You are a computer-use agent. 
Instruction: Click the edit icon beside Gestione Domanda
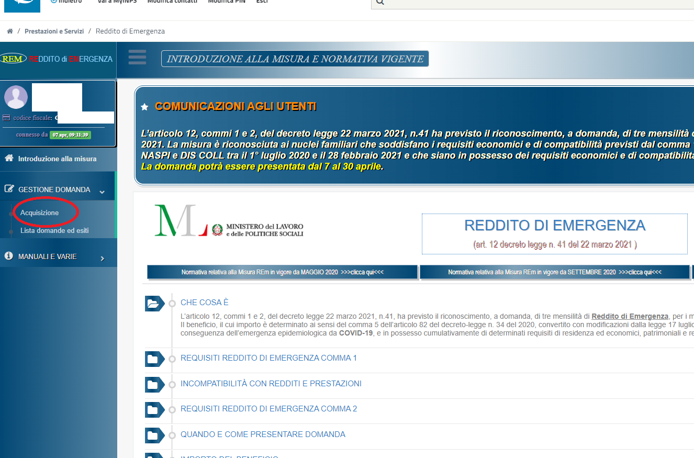click(x=9, y=189)
